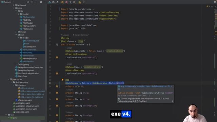Go to previous highlighted problem arrow

[212, 6]
